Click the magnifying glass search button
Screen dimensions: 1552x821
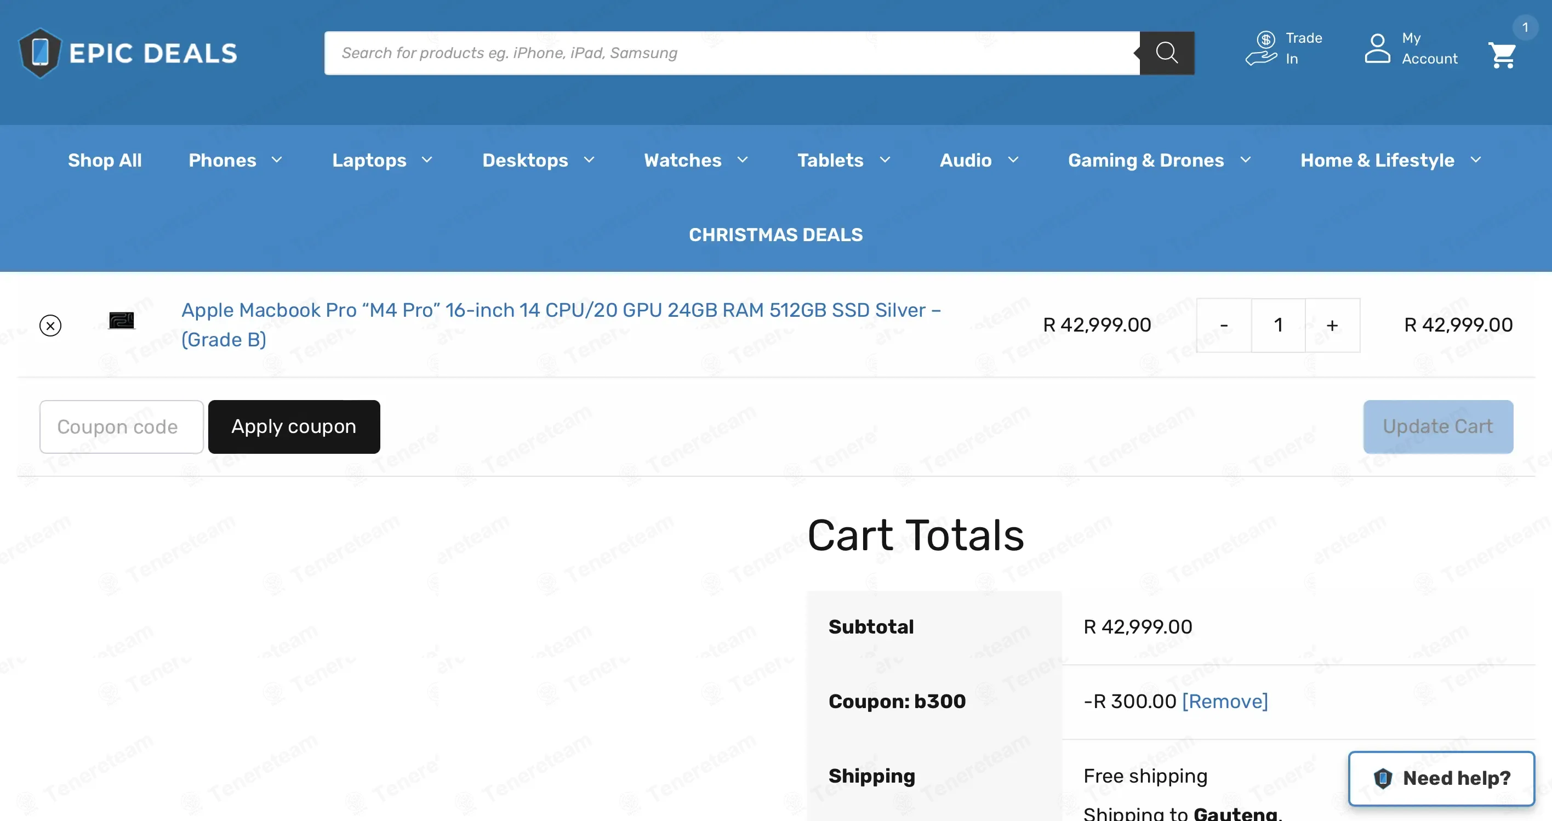point(1166,53)
